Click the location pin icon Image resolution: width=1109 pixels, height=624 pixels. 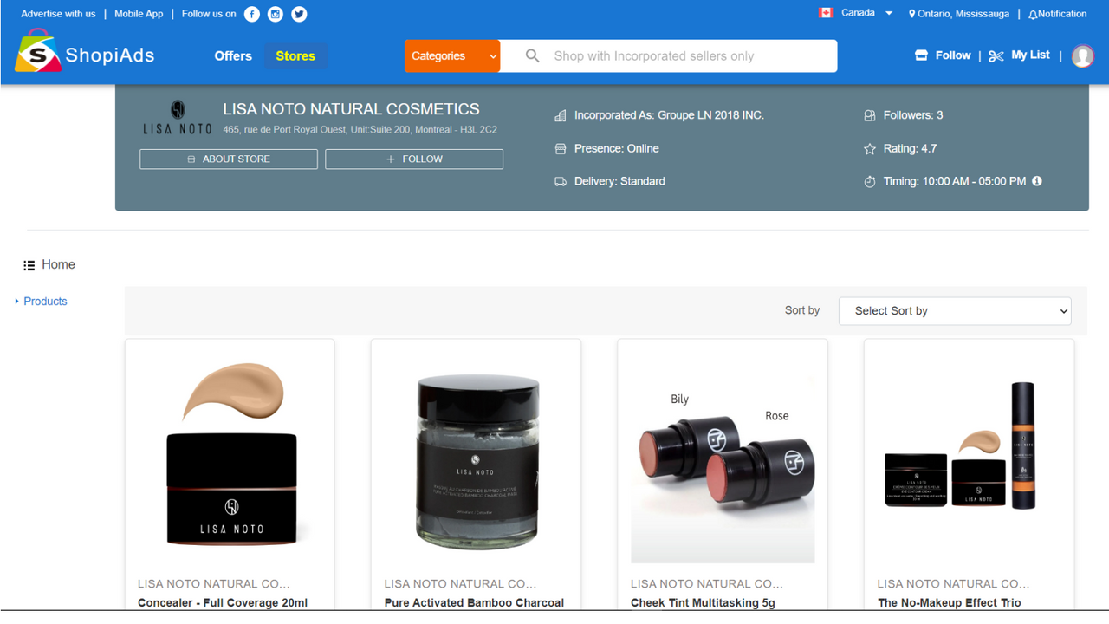(x=912, y=15)
